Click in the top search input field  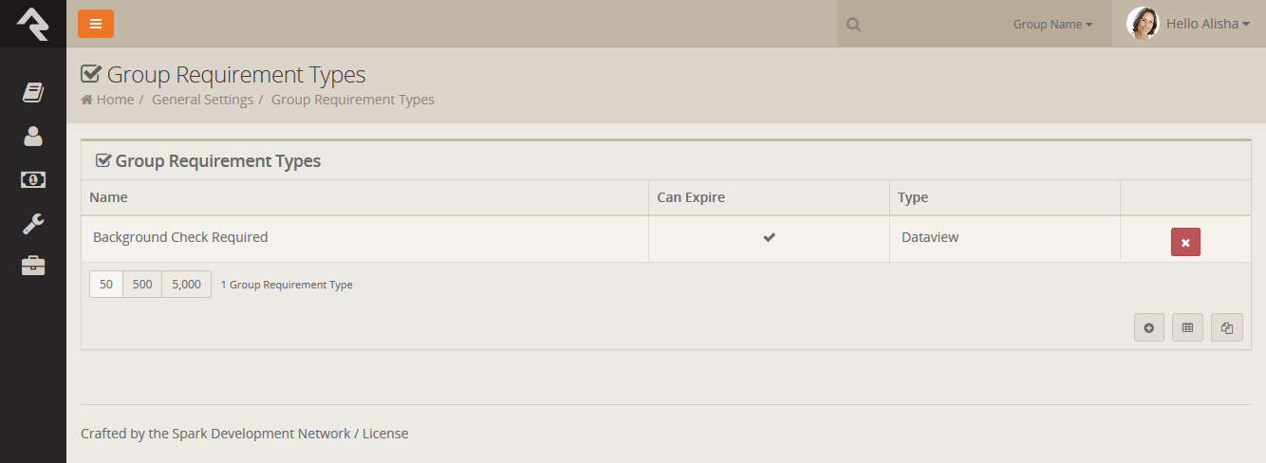tap(930, 25)
